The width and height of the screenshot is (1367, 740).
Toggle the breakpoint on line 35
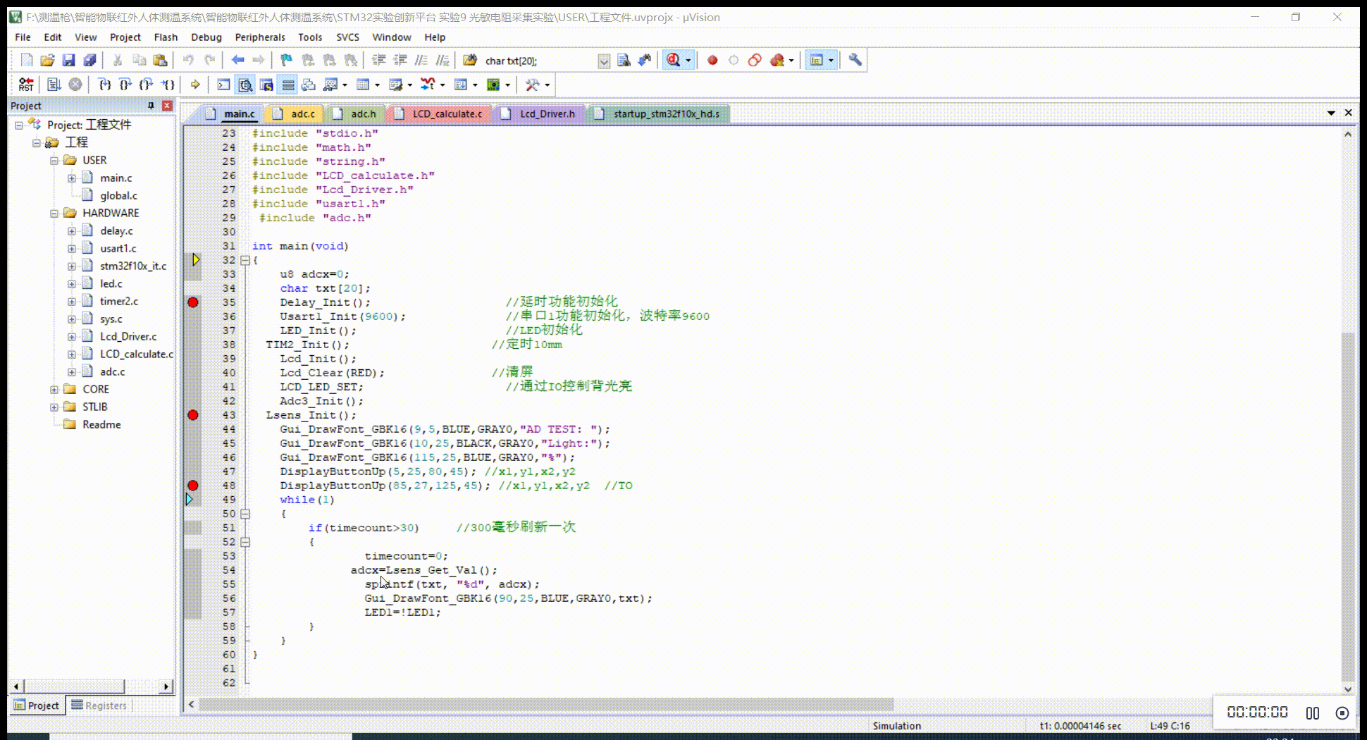tap(193, 302)
